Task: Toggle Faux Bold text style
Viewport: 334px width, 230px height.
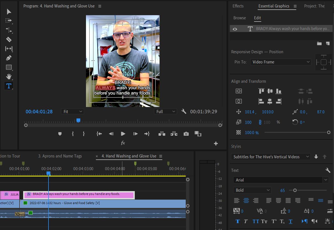Action: [238, 221]
